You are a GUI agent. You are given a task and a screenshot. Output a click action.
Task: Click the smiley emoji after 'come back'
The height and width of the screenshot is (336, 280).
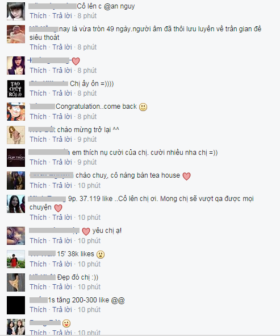click(143, 107)
